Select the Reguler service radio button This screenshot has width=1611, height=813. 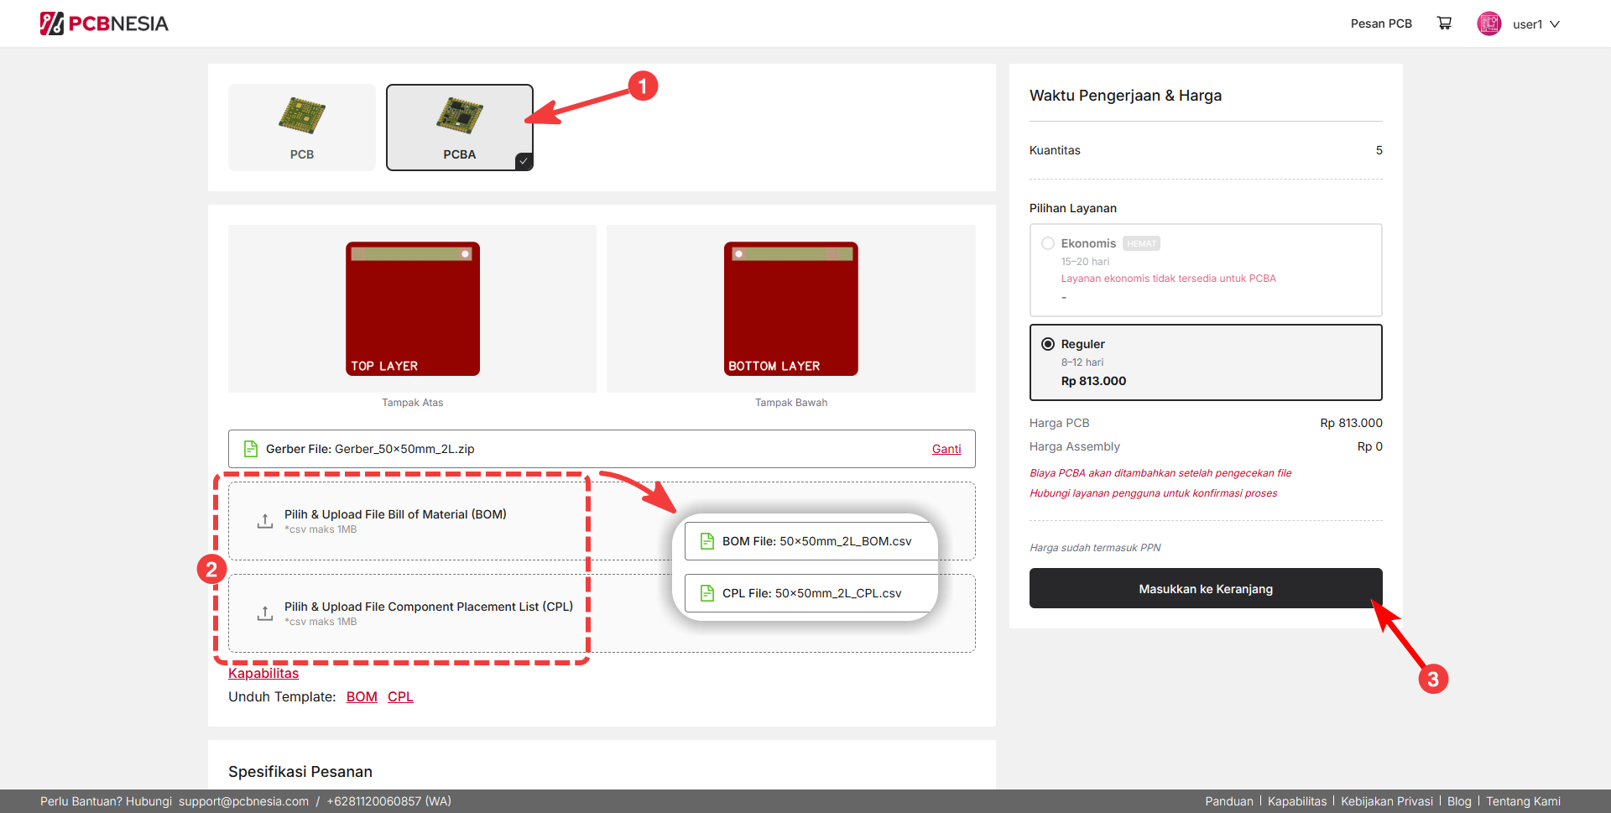tap(1048, 344)
